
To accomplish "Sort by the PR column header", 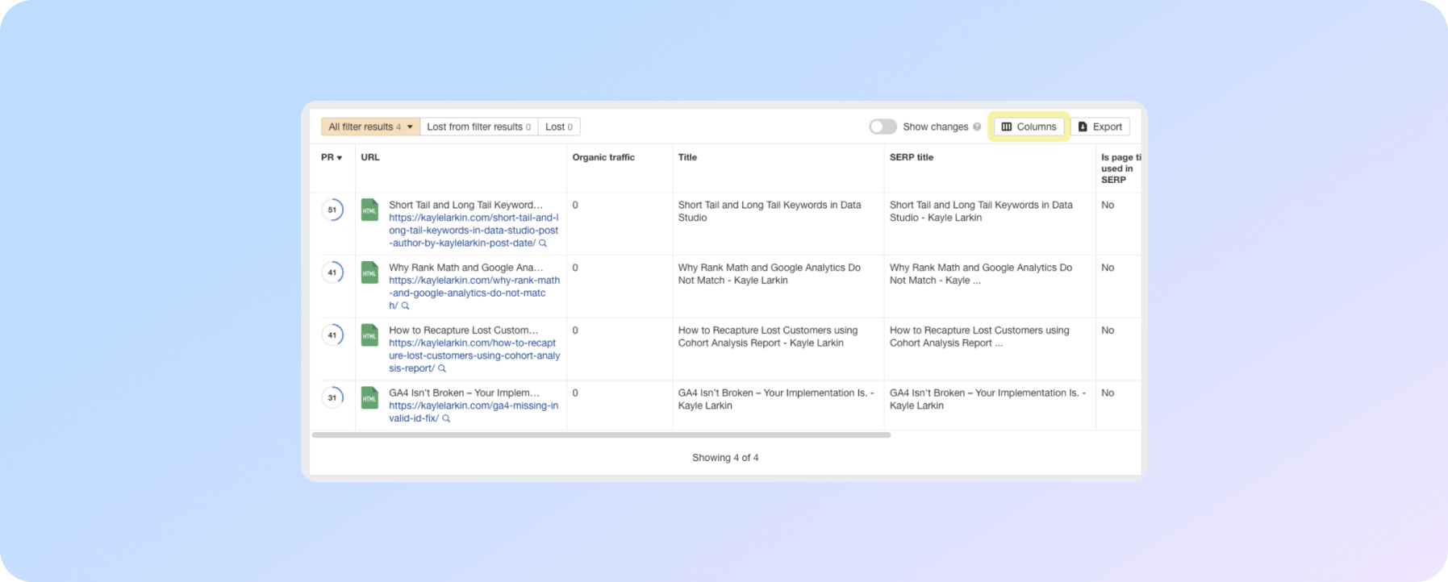I will click(331, 157).
